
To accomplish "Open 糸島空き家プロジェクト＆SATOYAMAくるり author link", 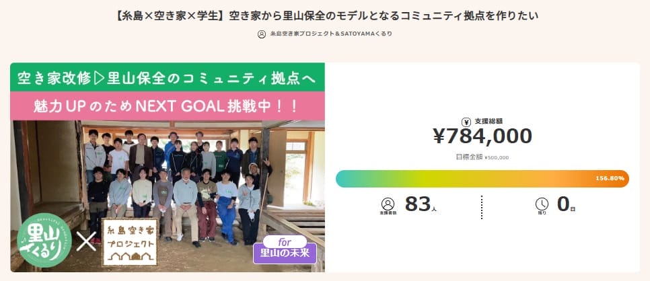I will point(330,34).
